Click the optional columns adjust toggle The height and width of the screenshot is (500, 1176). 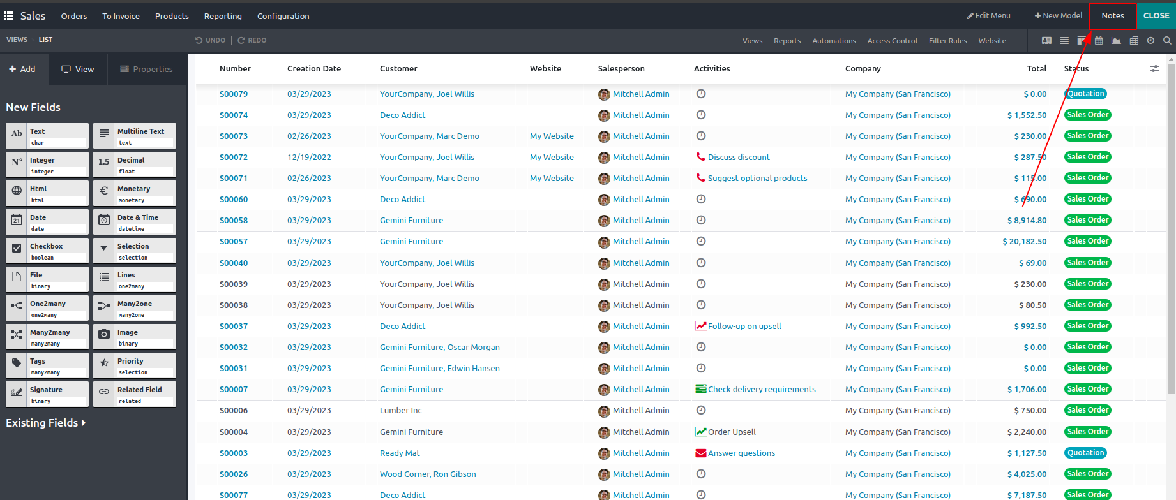click(1154, 69)
